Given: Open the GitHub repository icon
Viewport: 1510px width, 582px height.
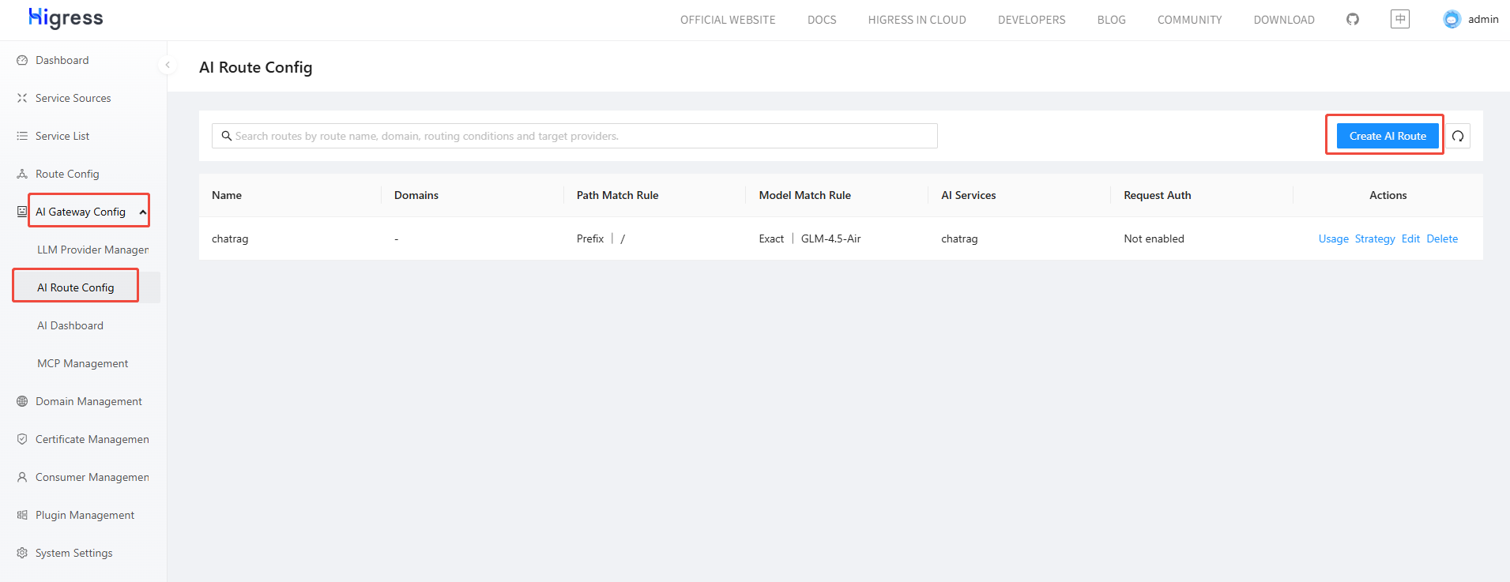Looking at the screenshot, I should tap(1353, 19).
